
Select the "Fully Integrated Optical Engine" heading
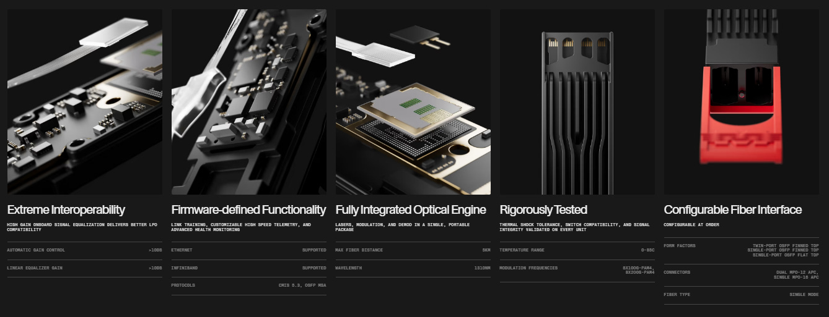pyautogui.click(x=411, y=209)
